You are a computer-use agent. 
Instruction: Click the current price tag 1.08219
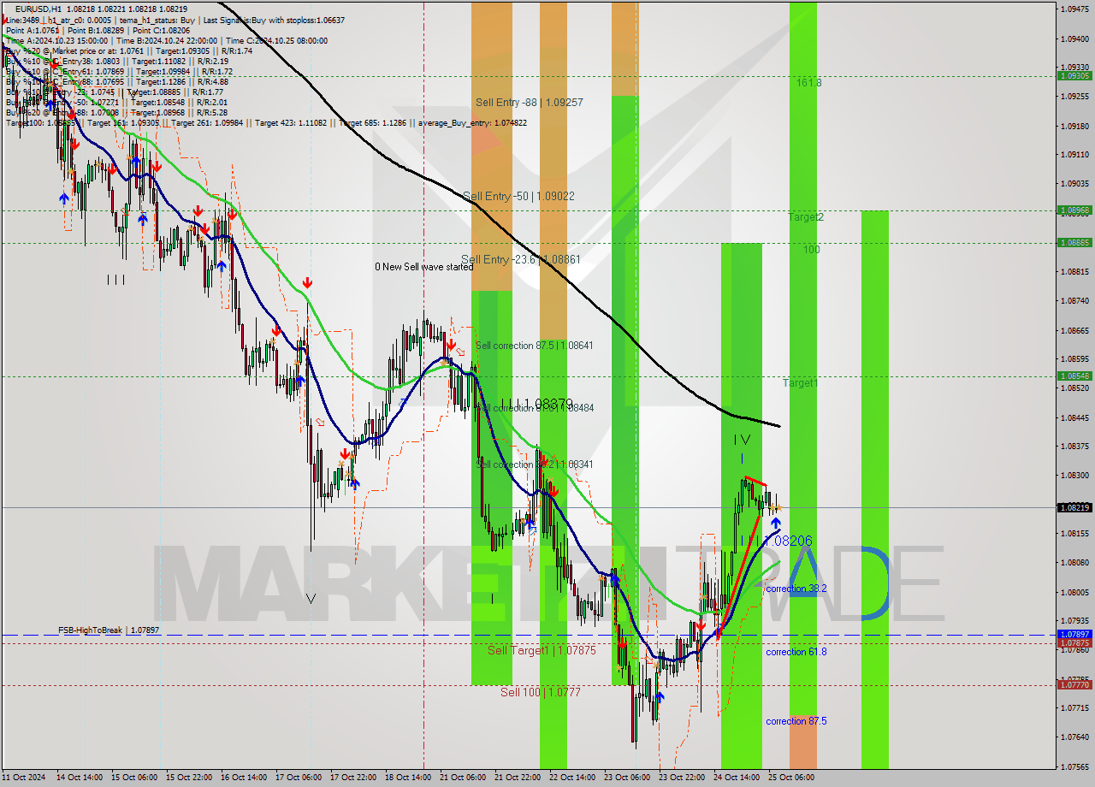1074,507
